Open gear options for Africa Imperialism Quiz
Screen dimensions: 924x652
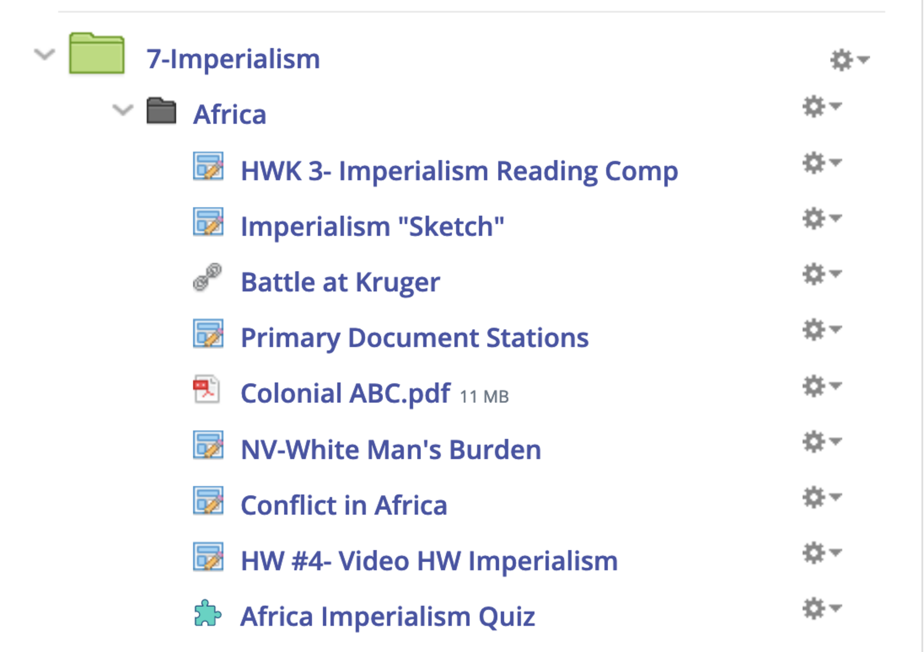point(821,609)
